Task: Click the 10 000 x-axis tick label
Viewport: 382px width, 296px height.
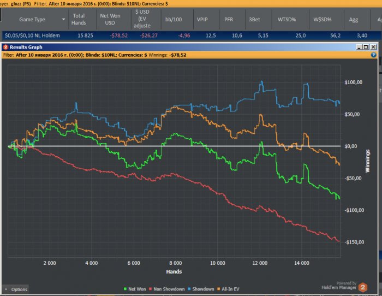Action: (218, 263)
